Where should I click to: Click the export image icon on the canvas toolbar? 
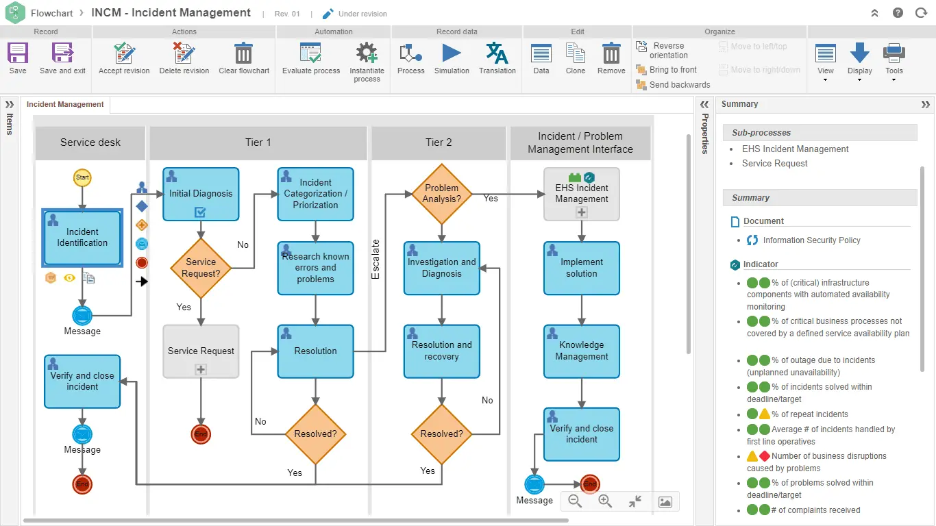(665, 501)
